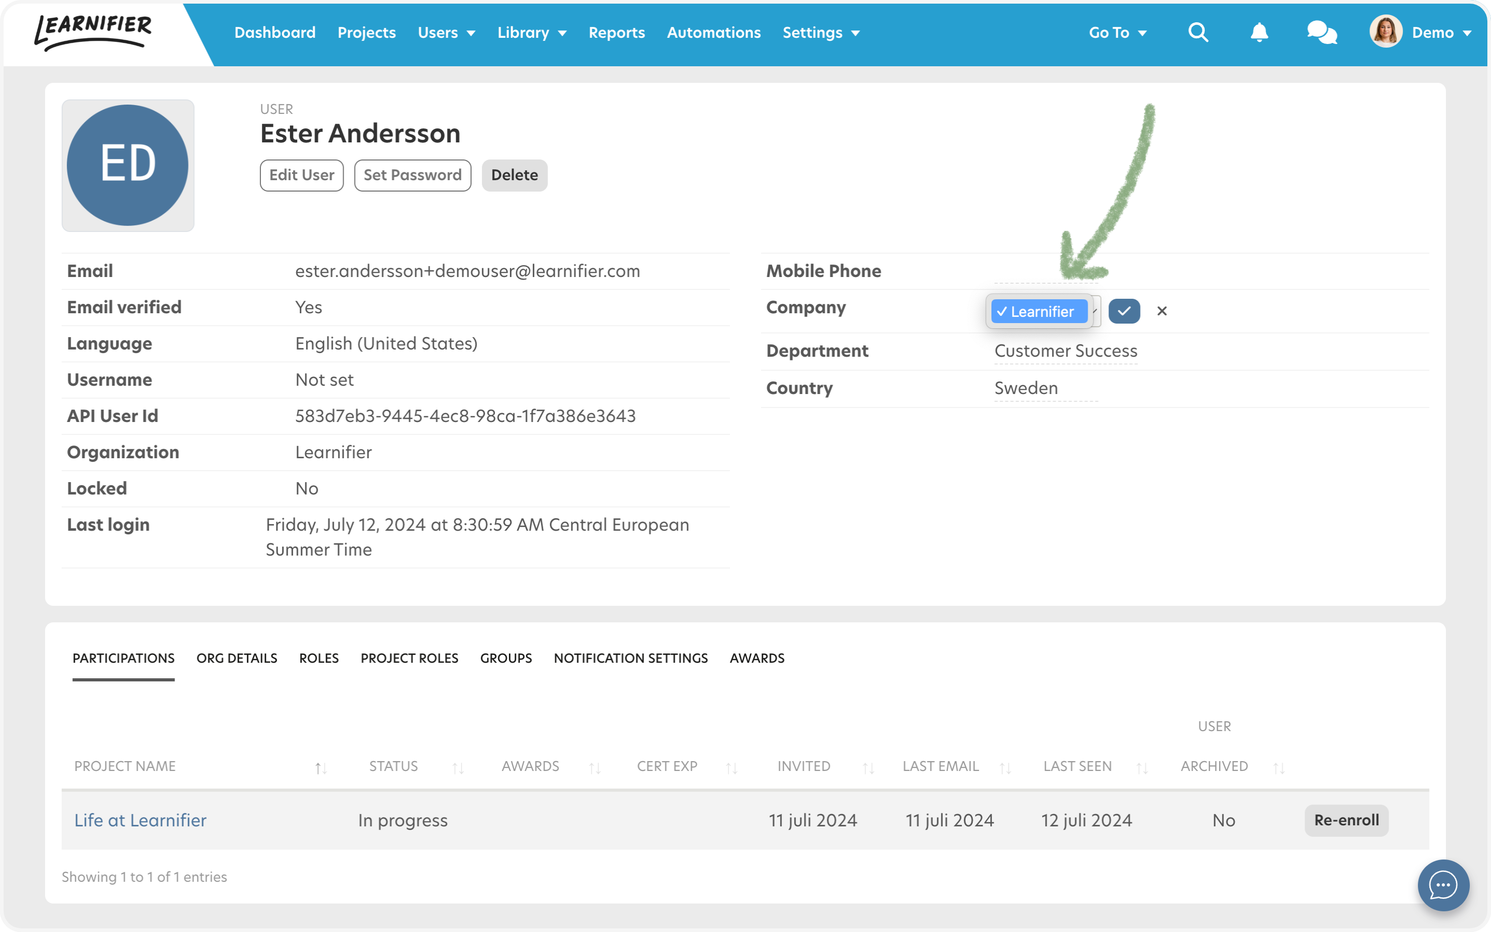Sort by Awards column arrows
The image size is (1491, 932).
point(594,767)
